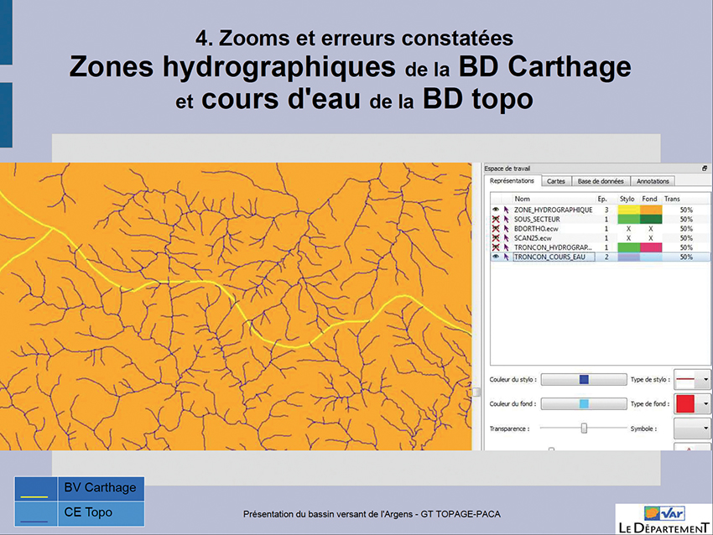
Task: Click the 50% transparency of TRONCON_COURS_EAU
Action: pyautogui.click(x=686, y=257)
